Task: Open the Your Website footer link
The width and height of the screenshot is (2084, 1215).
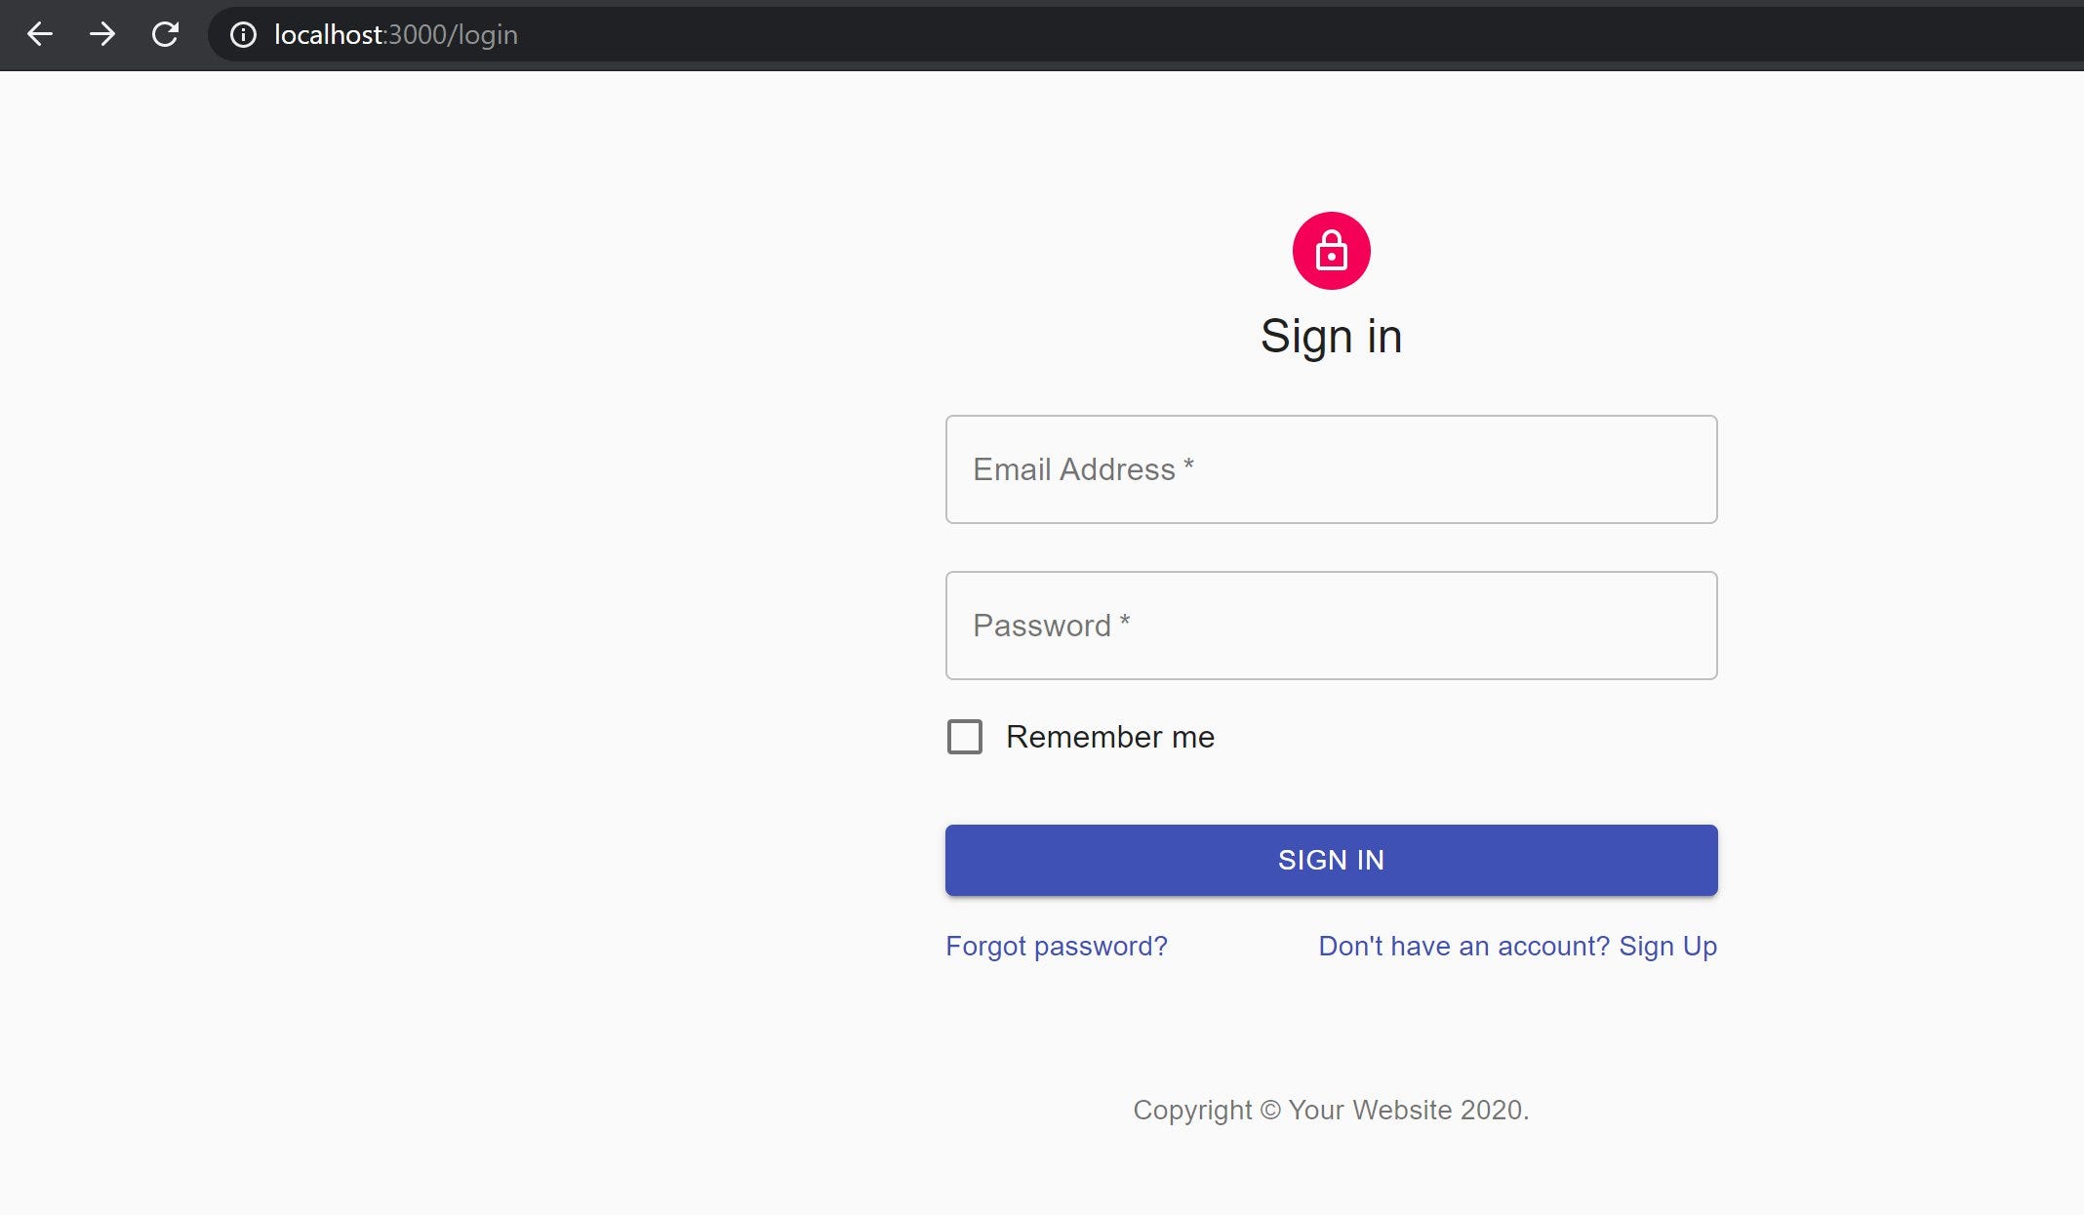Action: [1370, 1110]
